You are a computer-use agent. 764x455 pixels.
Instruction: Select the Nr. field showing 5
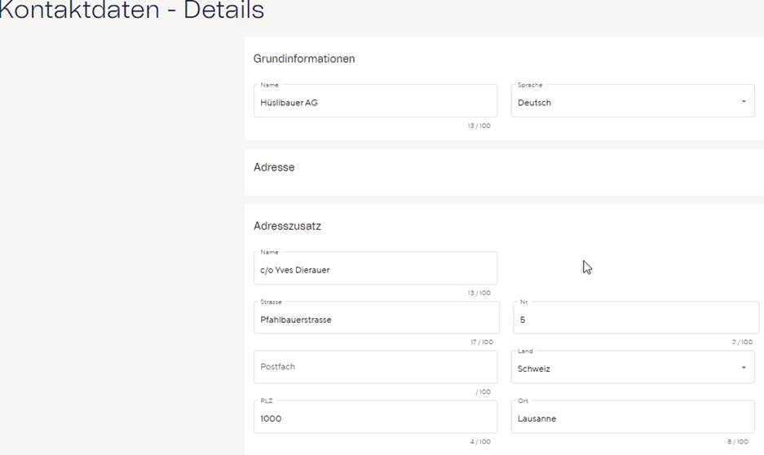(635, 319)
